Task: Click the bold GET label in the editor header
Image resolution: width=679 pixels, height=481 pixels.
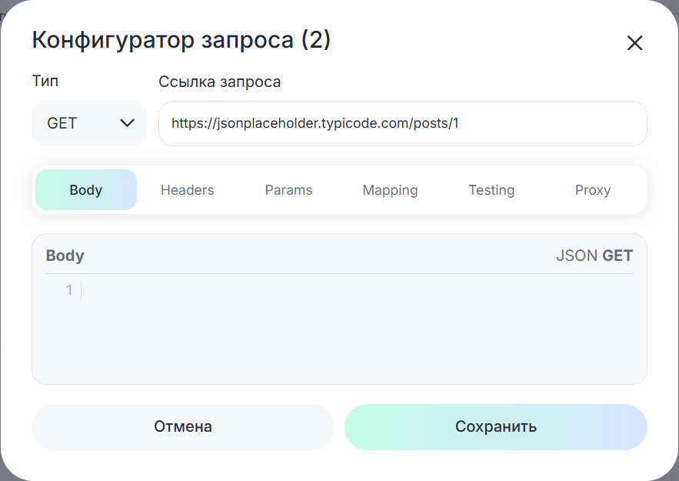Action: [617, 256]
